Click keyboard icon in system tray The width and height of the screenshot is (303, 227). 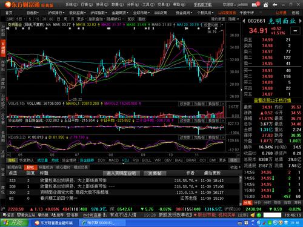pos(239,223)
